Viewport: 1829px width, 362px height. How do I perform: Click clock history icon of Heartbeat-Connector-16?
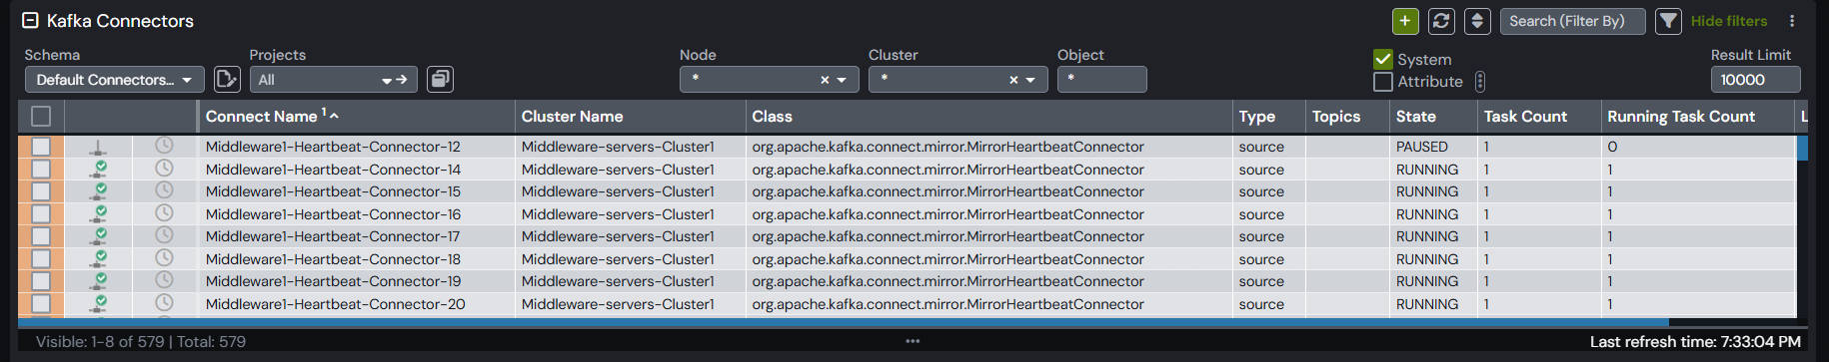pyautogui.click(x=164, y=213)
